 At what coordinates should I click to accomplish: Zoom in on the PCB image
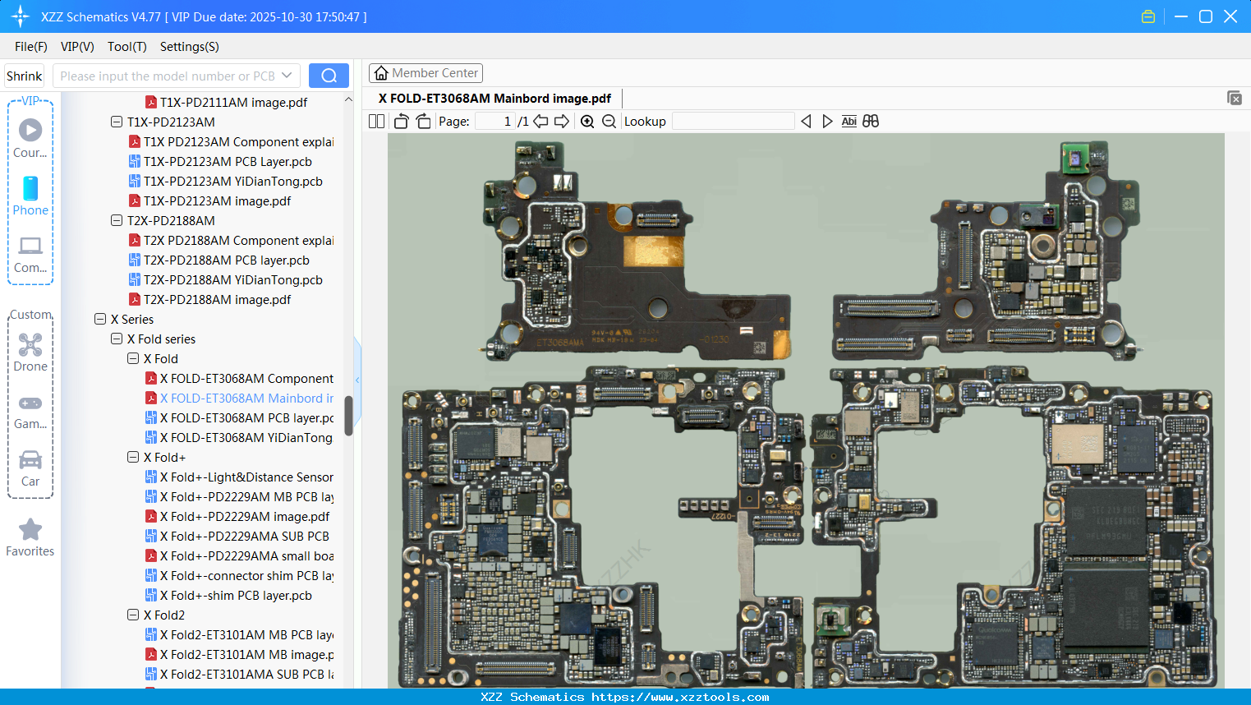click(587, 121)
